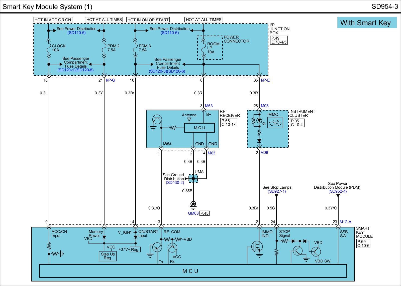Open the SD927-1 Stop Lamps link
Viewport: 401px width, 286px height.
pos(277,191)
